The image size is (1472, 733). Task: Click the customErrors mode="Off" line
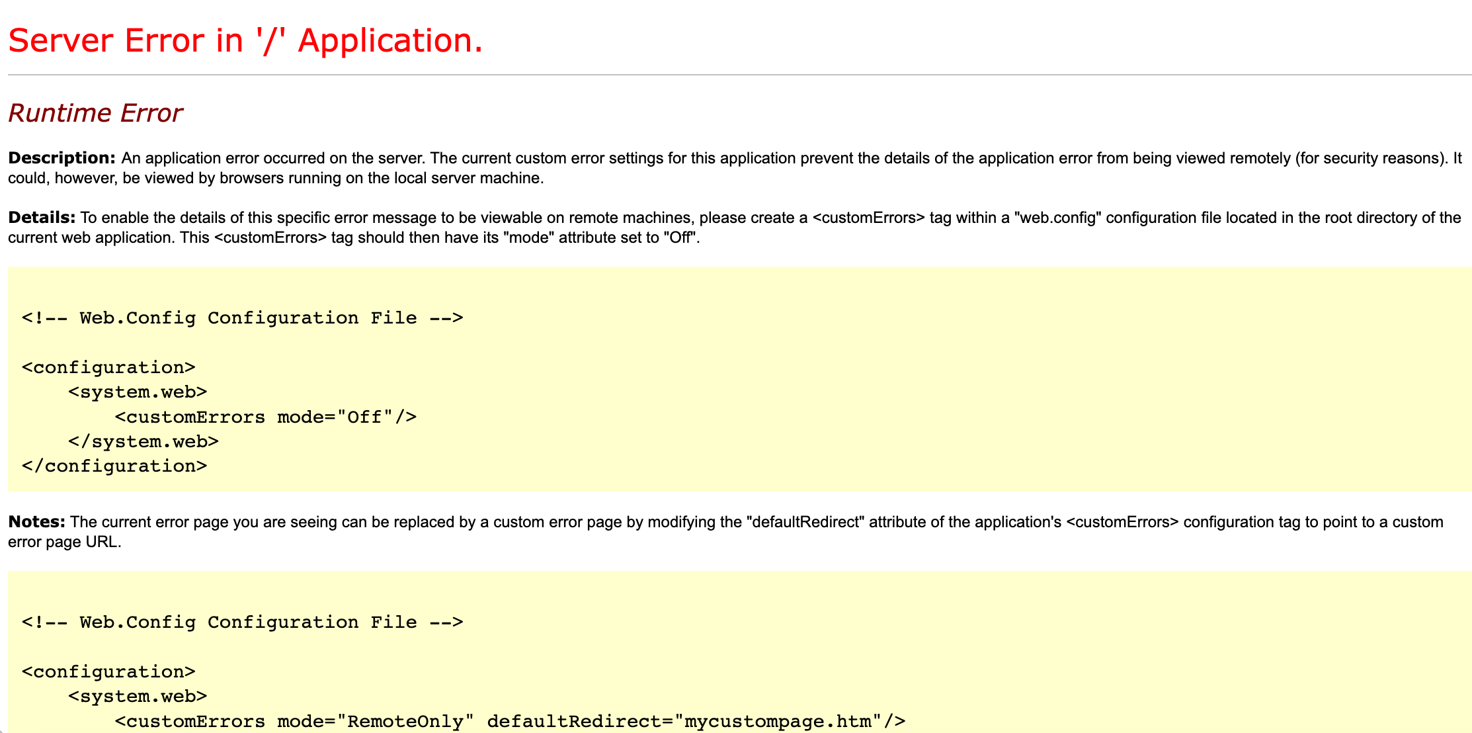click(265, 417)
